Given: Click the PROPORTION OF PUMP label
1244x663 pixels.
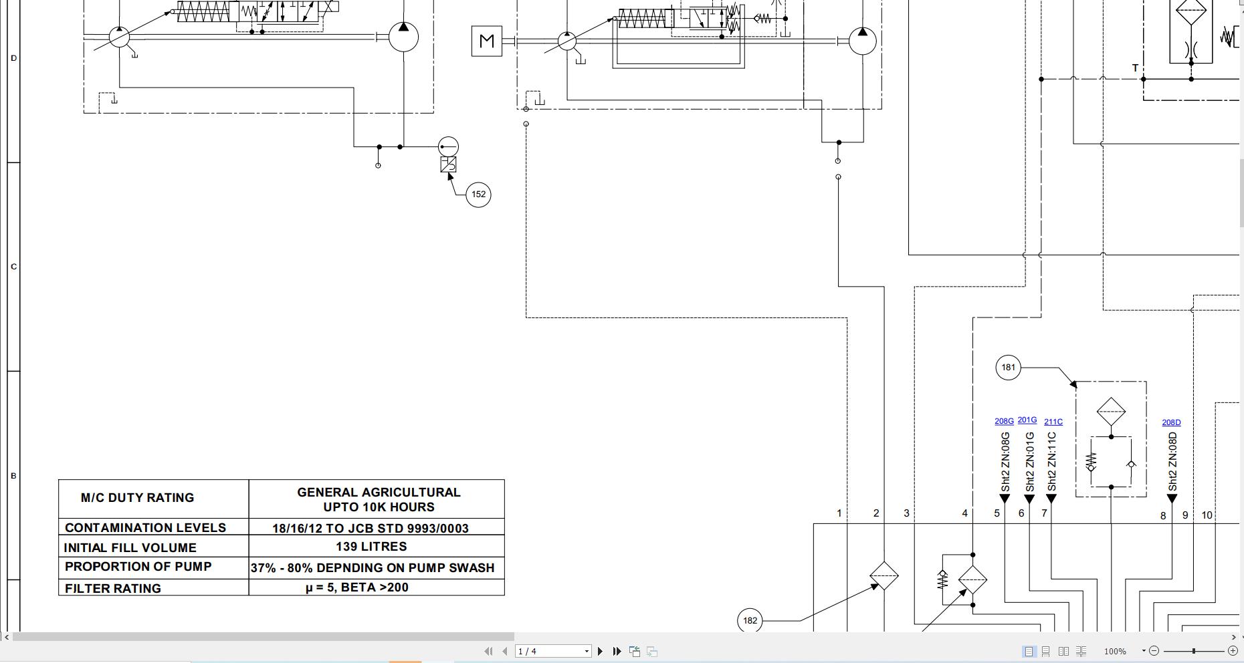Looking at the screenshot, I should 138,567.
